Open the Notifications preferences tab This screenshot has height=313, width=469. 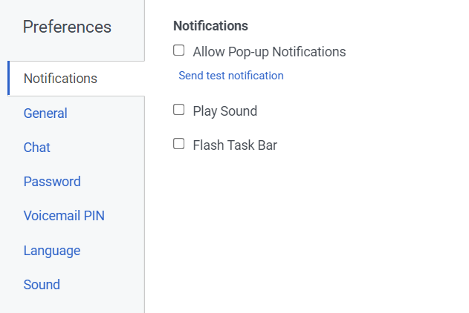[60, 79]
